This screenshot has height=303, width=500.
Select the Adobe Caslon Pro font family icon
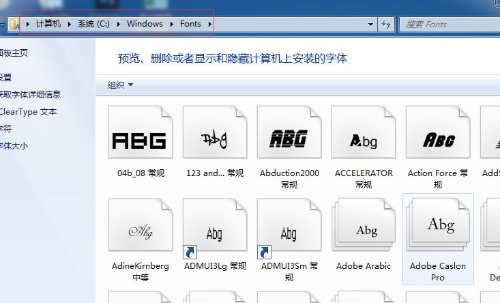tap(438, 225)
